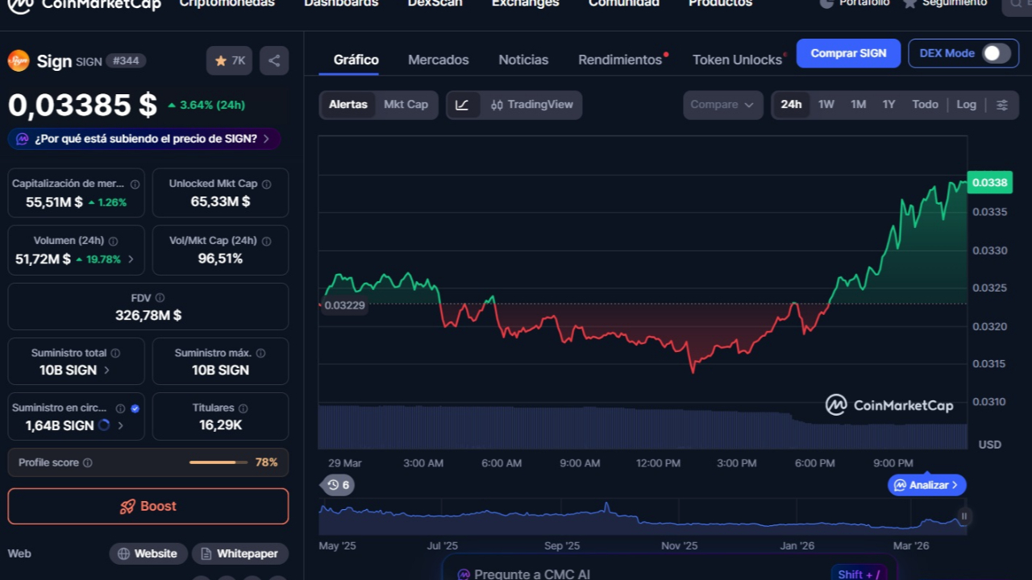Expand ¿Por qué está subiendo el precio de SIGN?
Image resolution: width=1032 pixels, height=580 pixels.
click(x=144, y=139)
